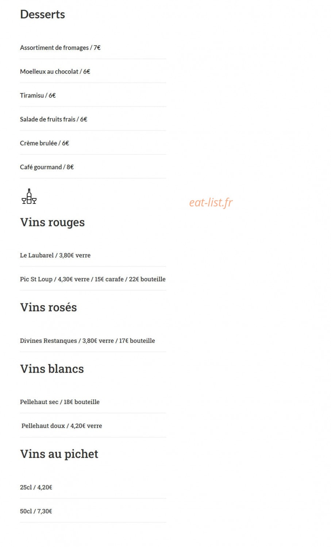Select Divines Restanques rosé entry
Image resolution: width=331 pixels, height=547 pixels.
pos(88,341)
